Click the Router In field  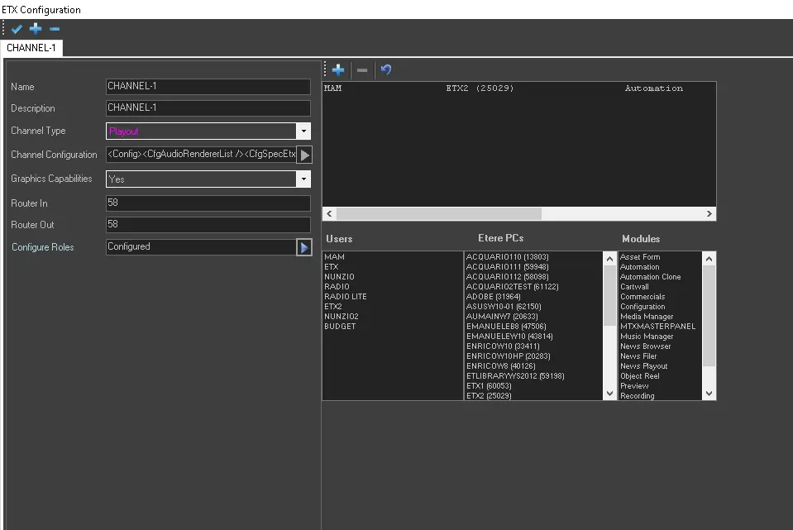click(x=208, y=203)
